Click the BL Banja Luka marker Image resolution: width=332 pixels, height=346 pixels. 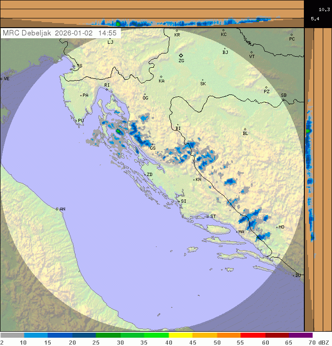click(x=245, y=129)
